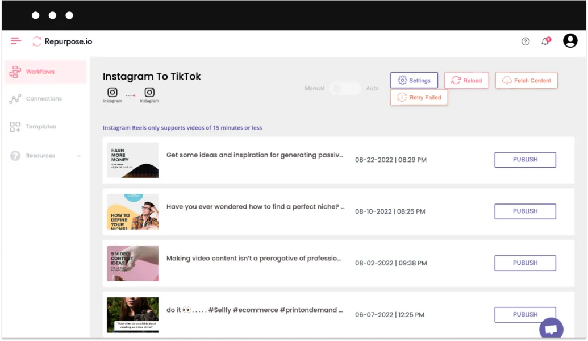This screenshot has height=341, width=588.
Task: Open Resources in the sidebar
Action: (x=45, y=156)
